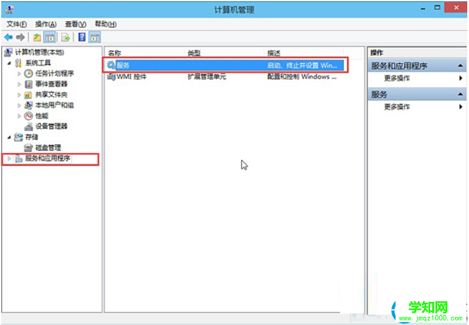
Task: Click the up one level folder icon
Action: [x=37, y=38]
